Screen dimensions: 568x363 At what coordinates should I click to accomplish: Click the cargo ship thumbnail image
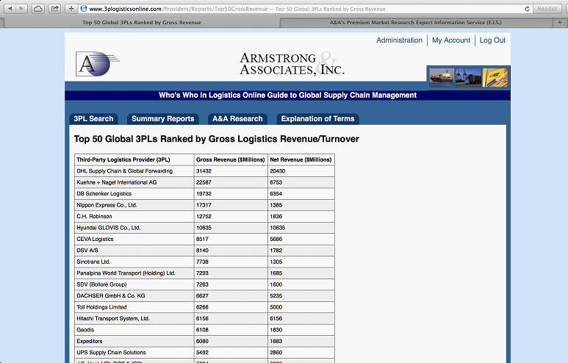click(441, 77)
